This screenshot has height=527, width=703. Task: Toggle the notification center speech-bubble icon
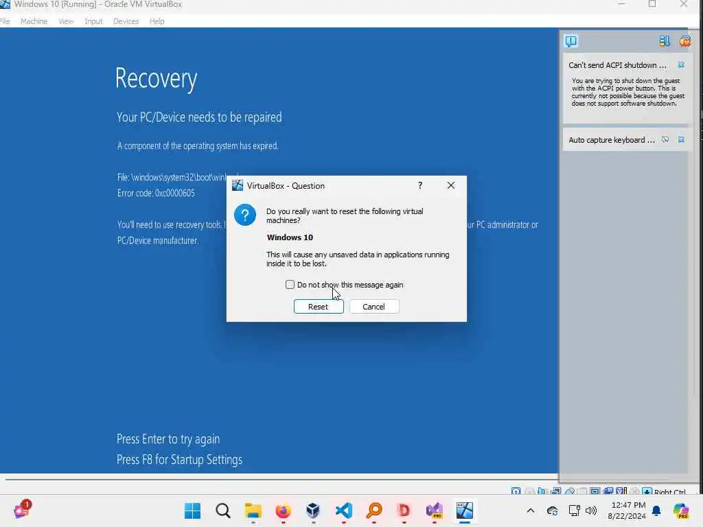571,41
